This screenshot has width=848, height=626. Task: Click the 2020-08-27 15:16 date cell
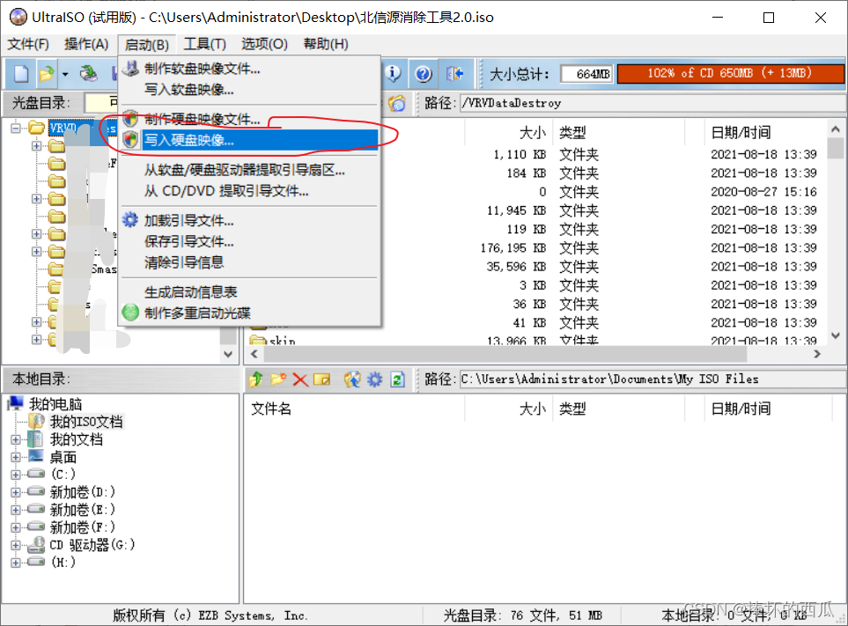click(x=763, y=191)
